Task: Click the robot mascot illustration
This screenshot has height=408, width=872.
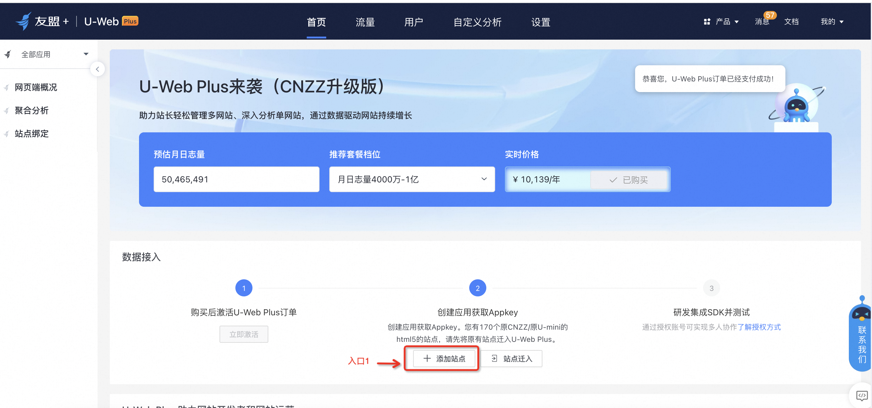Action: [x=796, y=105]
